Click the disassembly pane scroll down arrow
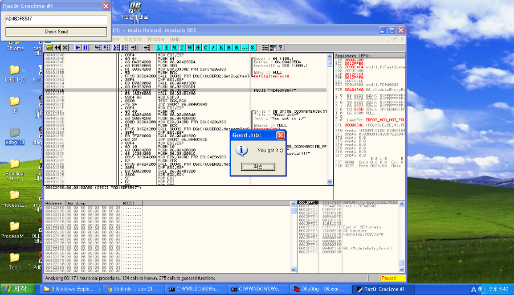Viewport: 514px width, 295px height. coord(330,182)
